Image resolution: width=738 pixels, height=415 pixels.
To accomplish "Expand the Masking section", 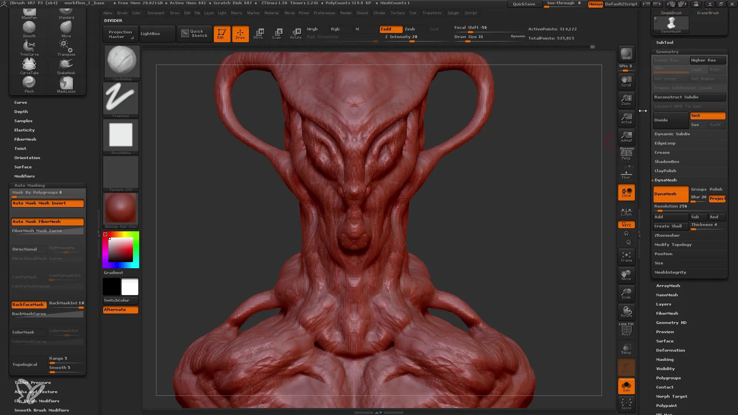I will (665, 359).
